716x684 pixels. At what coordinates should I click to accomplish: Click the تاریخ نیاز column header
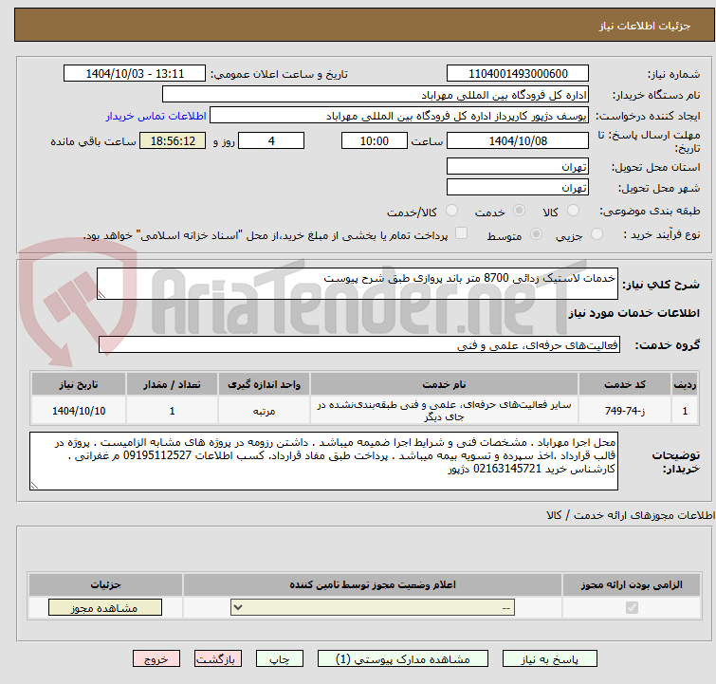(79, 384)
